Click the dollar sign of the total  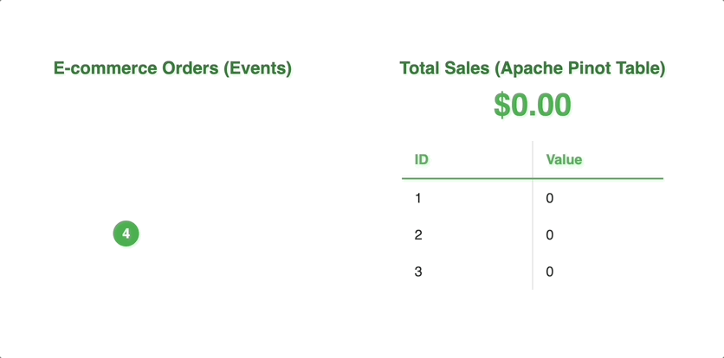click(x=503, y=105)
